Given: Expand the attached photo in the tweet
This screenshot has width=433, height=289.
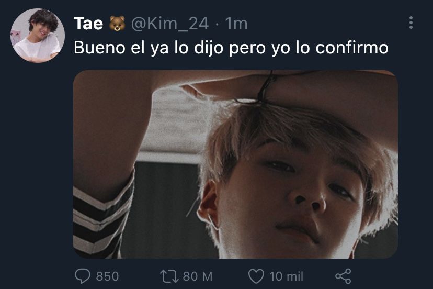Looking at the screenshot, I should [235, 164].
